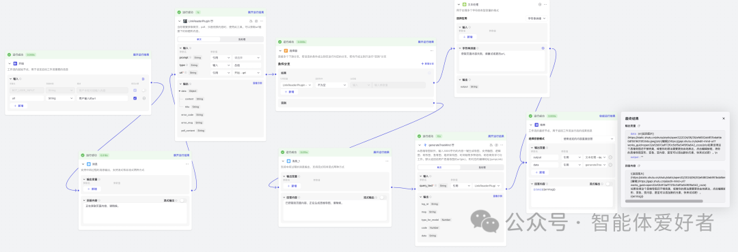Select 批处理 tab in LinkReaderPlugin node
738x252 pixels.
click(x=241, y=40)
